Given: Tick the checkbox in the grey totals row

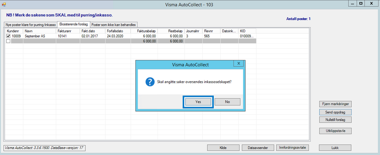Looking at the screenshot, I should (8, 41).
